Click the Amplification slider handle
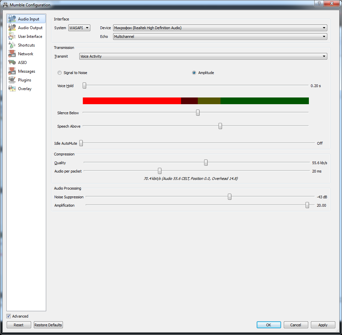The height and width of the screenshot is (335, 342). click(x=307, y=205)
